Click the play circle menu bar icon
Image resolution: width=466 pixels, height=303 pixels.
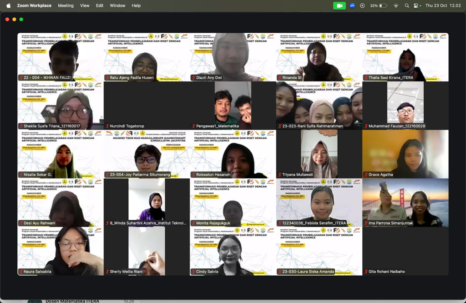click(362, 5)
